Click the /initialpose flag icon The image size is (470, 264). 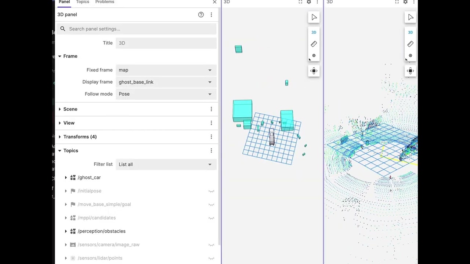pyautogui.click(x=73, y=191)
